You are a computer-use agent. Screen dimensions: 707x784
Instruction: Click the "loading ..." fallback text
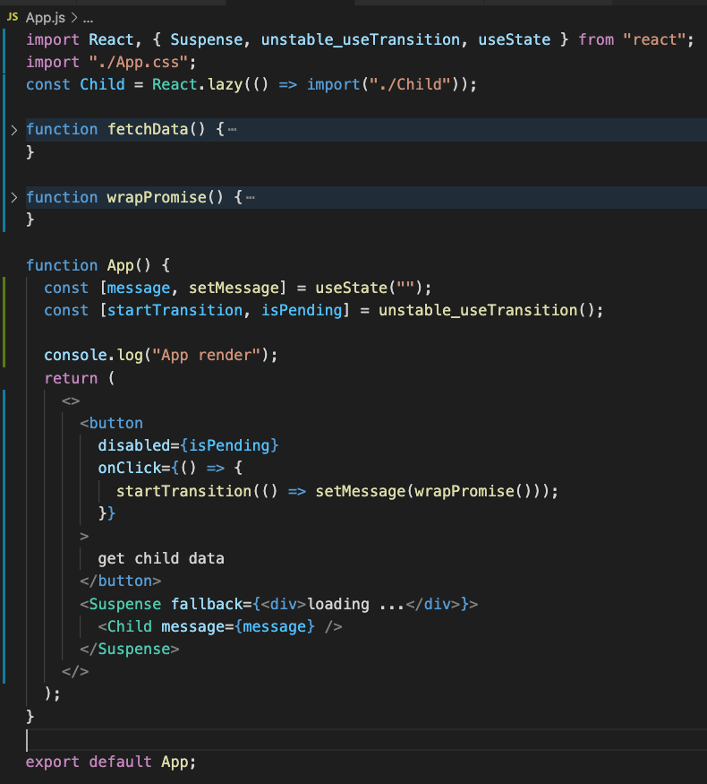355,605
